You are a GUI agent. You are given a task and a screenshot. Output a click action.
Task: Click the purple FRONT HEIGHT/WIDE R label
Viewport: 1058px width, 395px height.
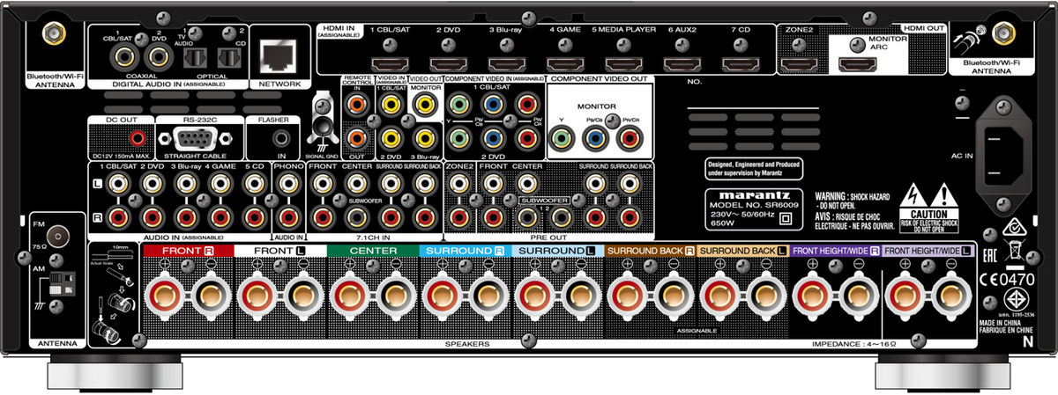[836, 251]
